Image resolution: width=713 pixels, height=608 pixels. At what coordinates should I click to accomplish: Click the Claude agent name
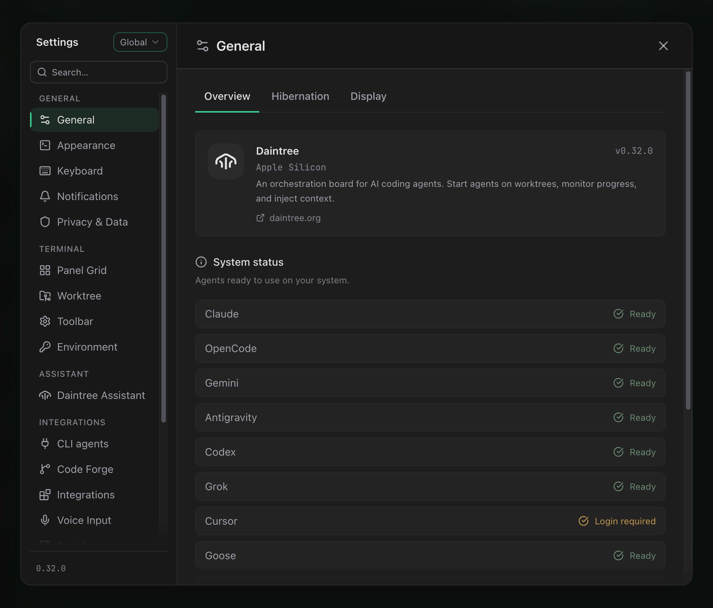click(x=222, y=314)
